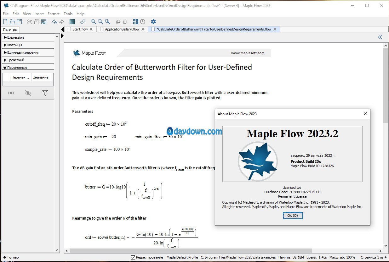Screen dimensions: 389x262
Task: Close the CalculateOrderofButterworthFilter tab
Action: (x=275, y=29)
